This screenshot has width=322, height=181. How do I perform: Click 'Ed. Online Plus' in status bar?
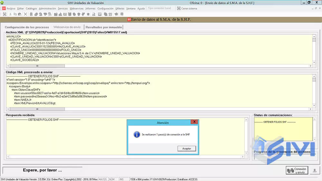(55, 179)
